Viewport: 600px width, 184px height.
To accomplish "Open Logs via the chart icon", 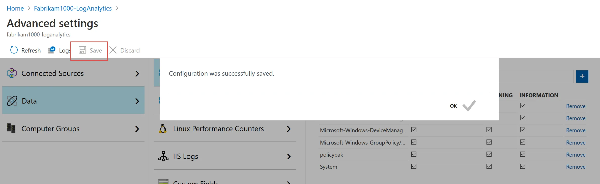I will coord(52,50).
